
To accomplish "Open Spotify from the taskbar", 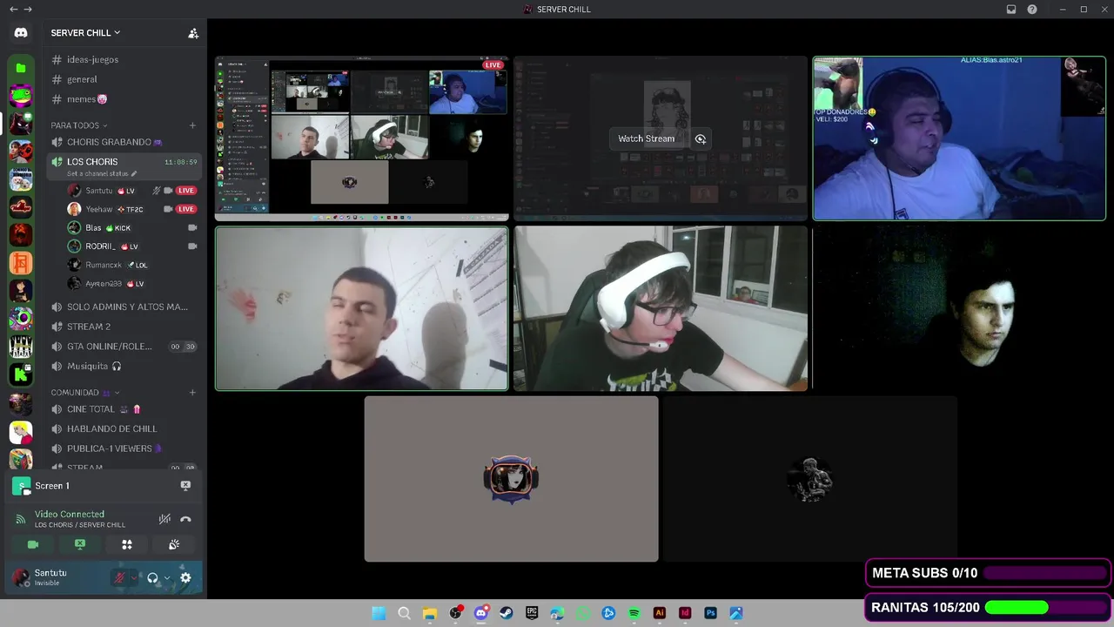I will click(634, 613).
